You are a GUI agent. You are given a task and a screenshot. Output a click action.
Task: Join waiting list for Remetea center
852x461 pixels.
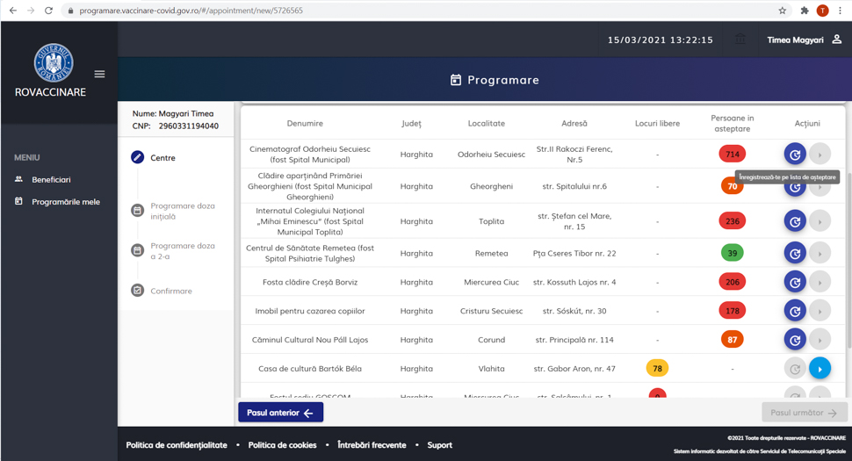pyautogui.click(x=794, y=253)
